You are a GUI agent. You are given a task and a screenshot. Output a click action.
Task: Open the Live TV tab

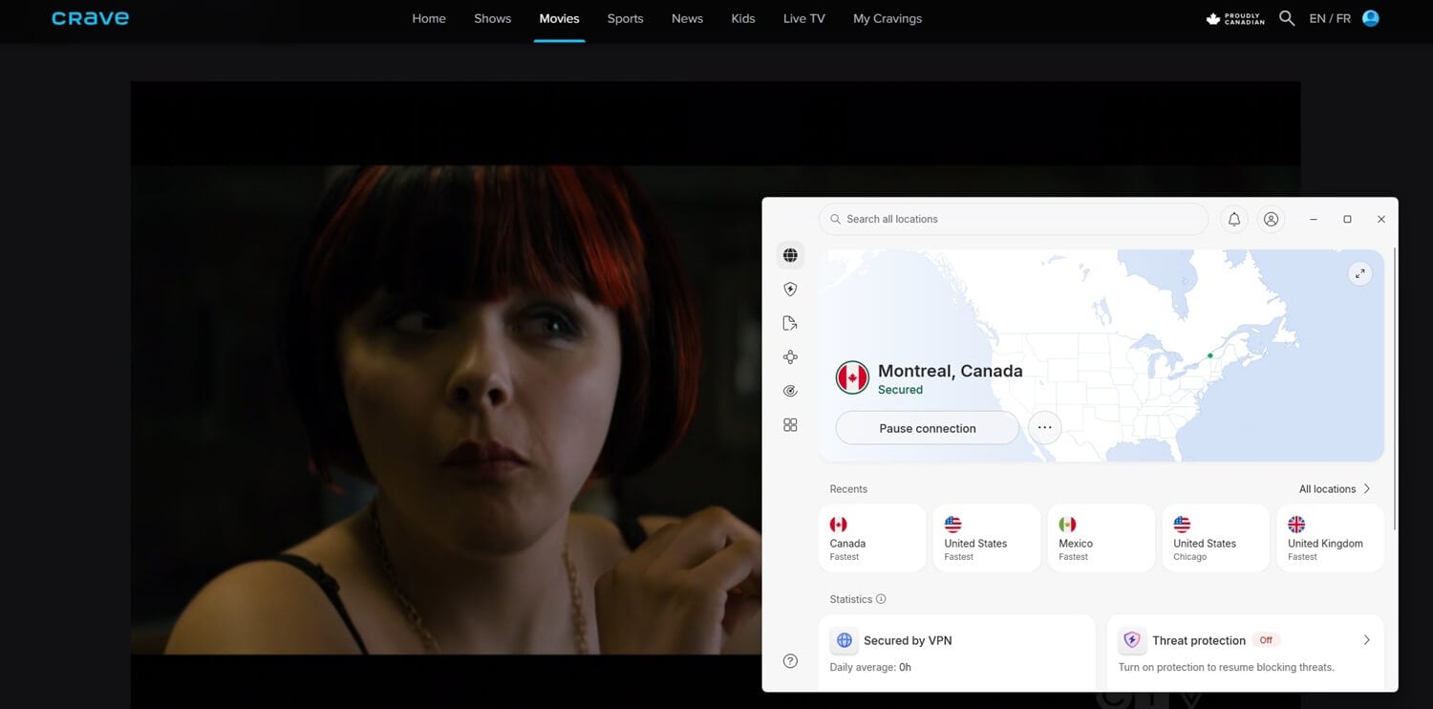coord(804,18)
